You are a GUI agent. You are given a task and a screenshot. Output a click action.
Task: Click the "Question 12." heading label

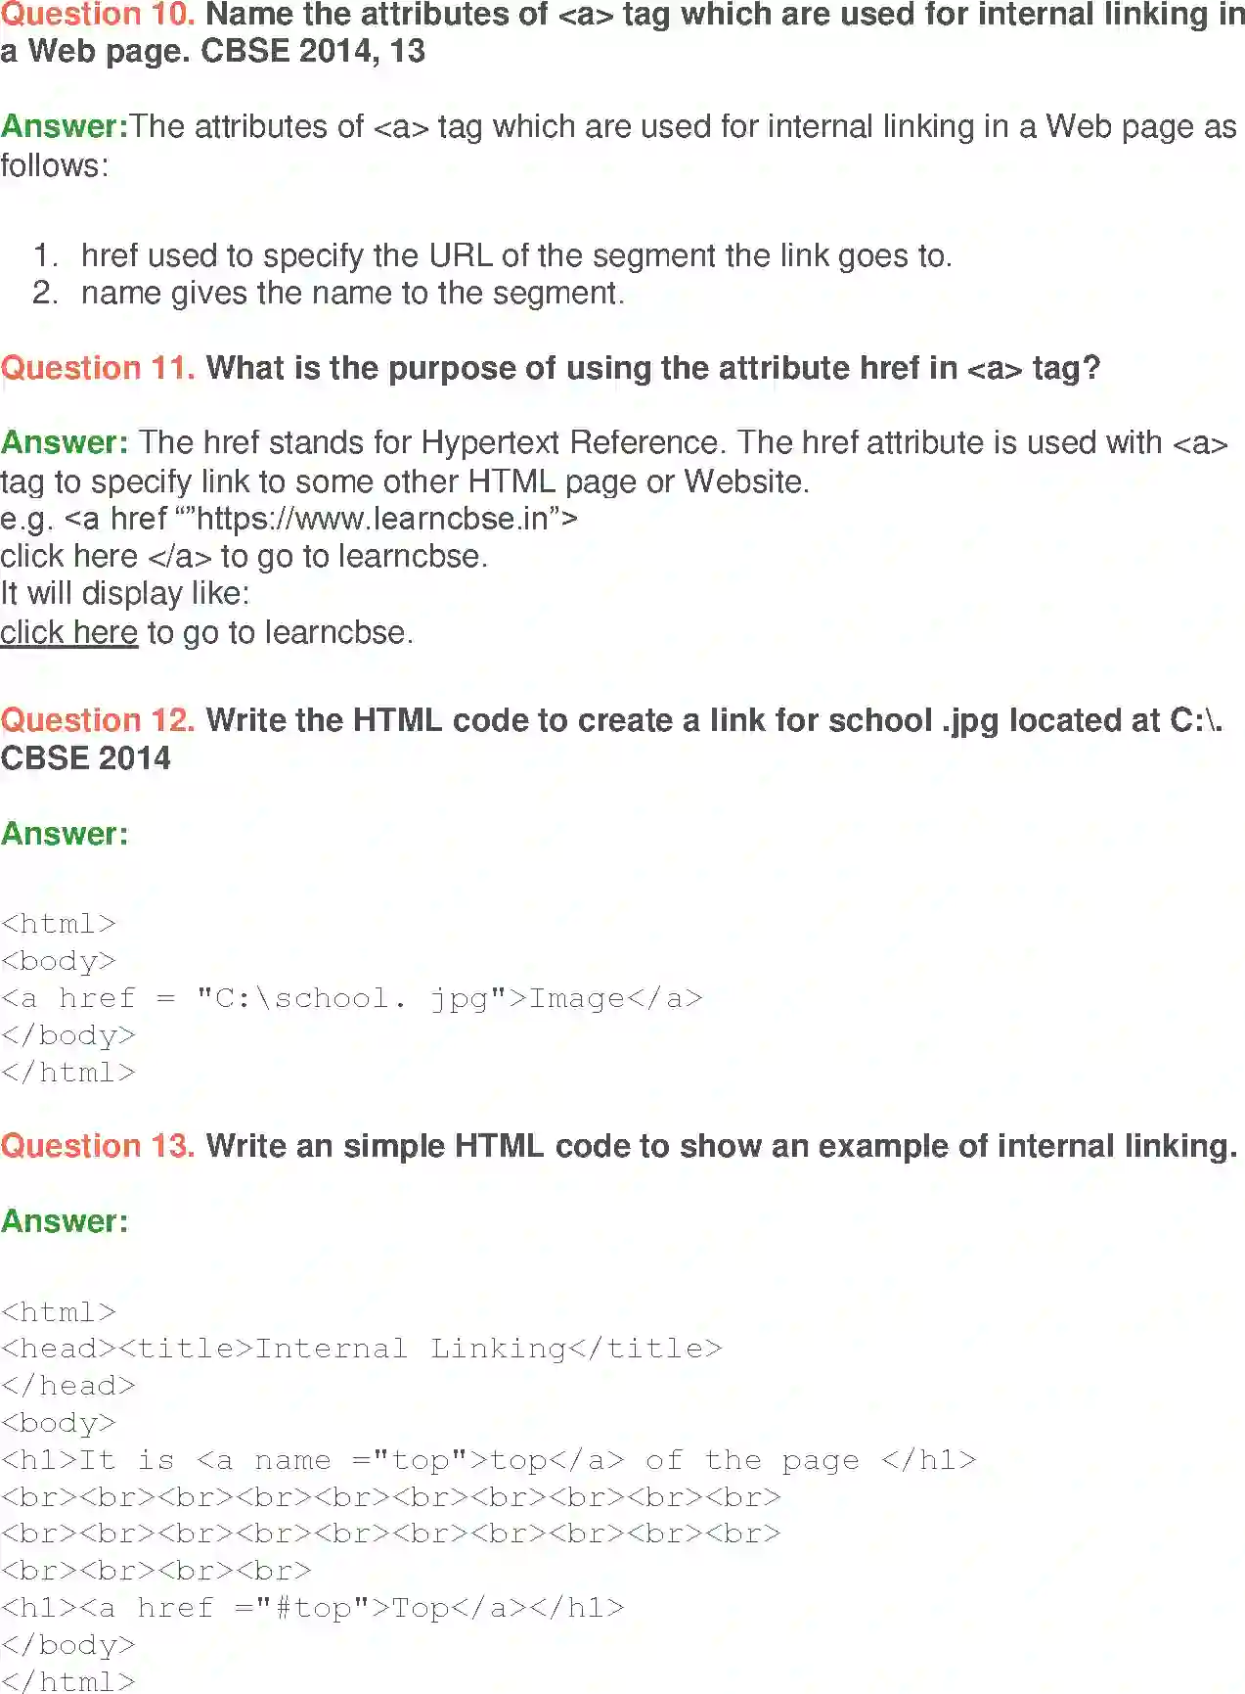(x=98, y=720)
